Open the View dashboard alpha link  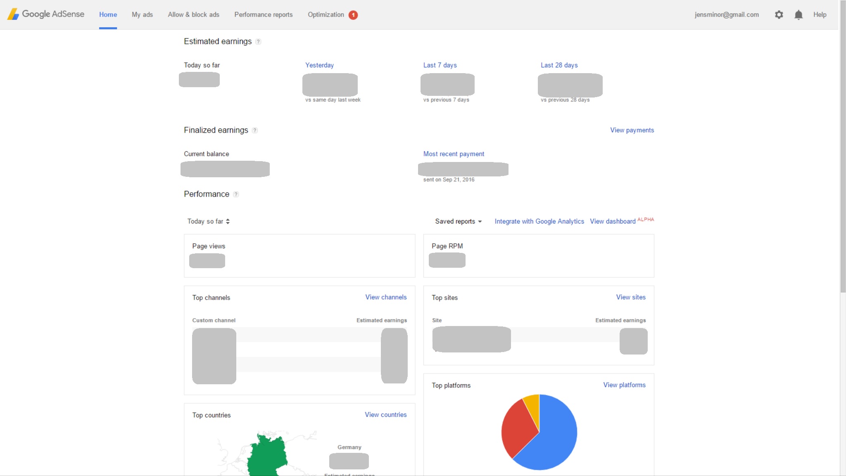pos(613,221)
